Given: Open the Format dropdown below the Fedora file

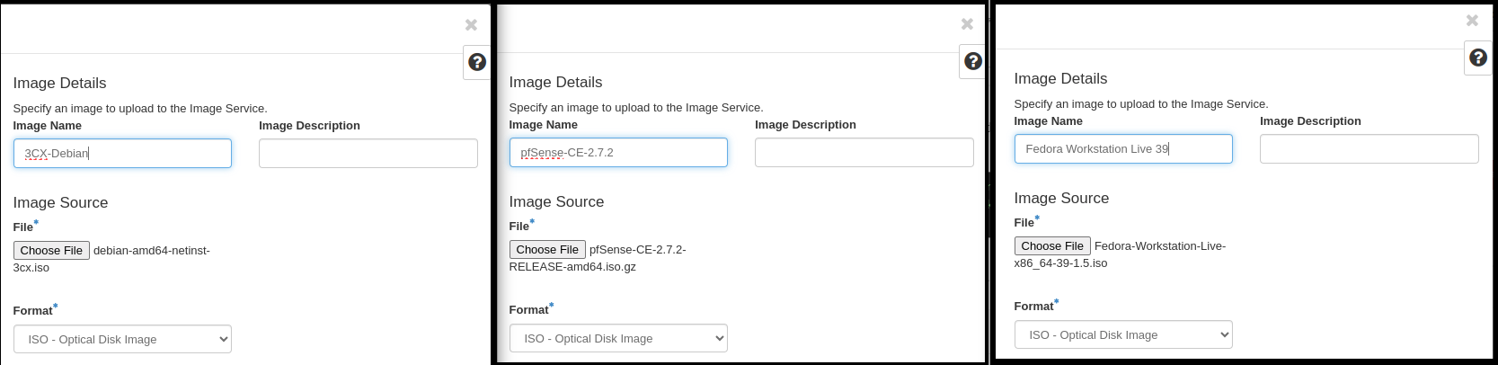Looking at the screenshot, I should coord(1123,334).
